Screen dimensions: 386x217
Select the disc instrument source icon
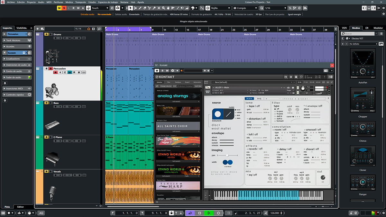click(x=218, y=114)
